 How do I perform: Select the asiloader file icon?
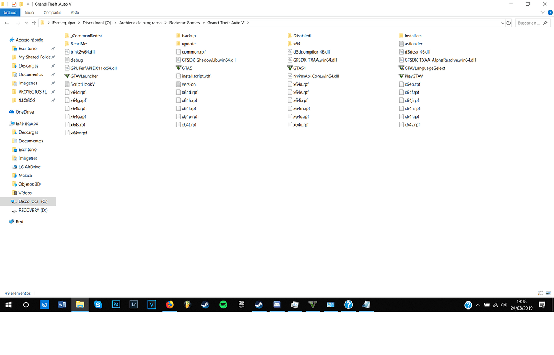click(x=401, y=44)
